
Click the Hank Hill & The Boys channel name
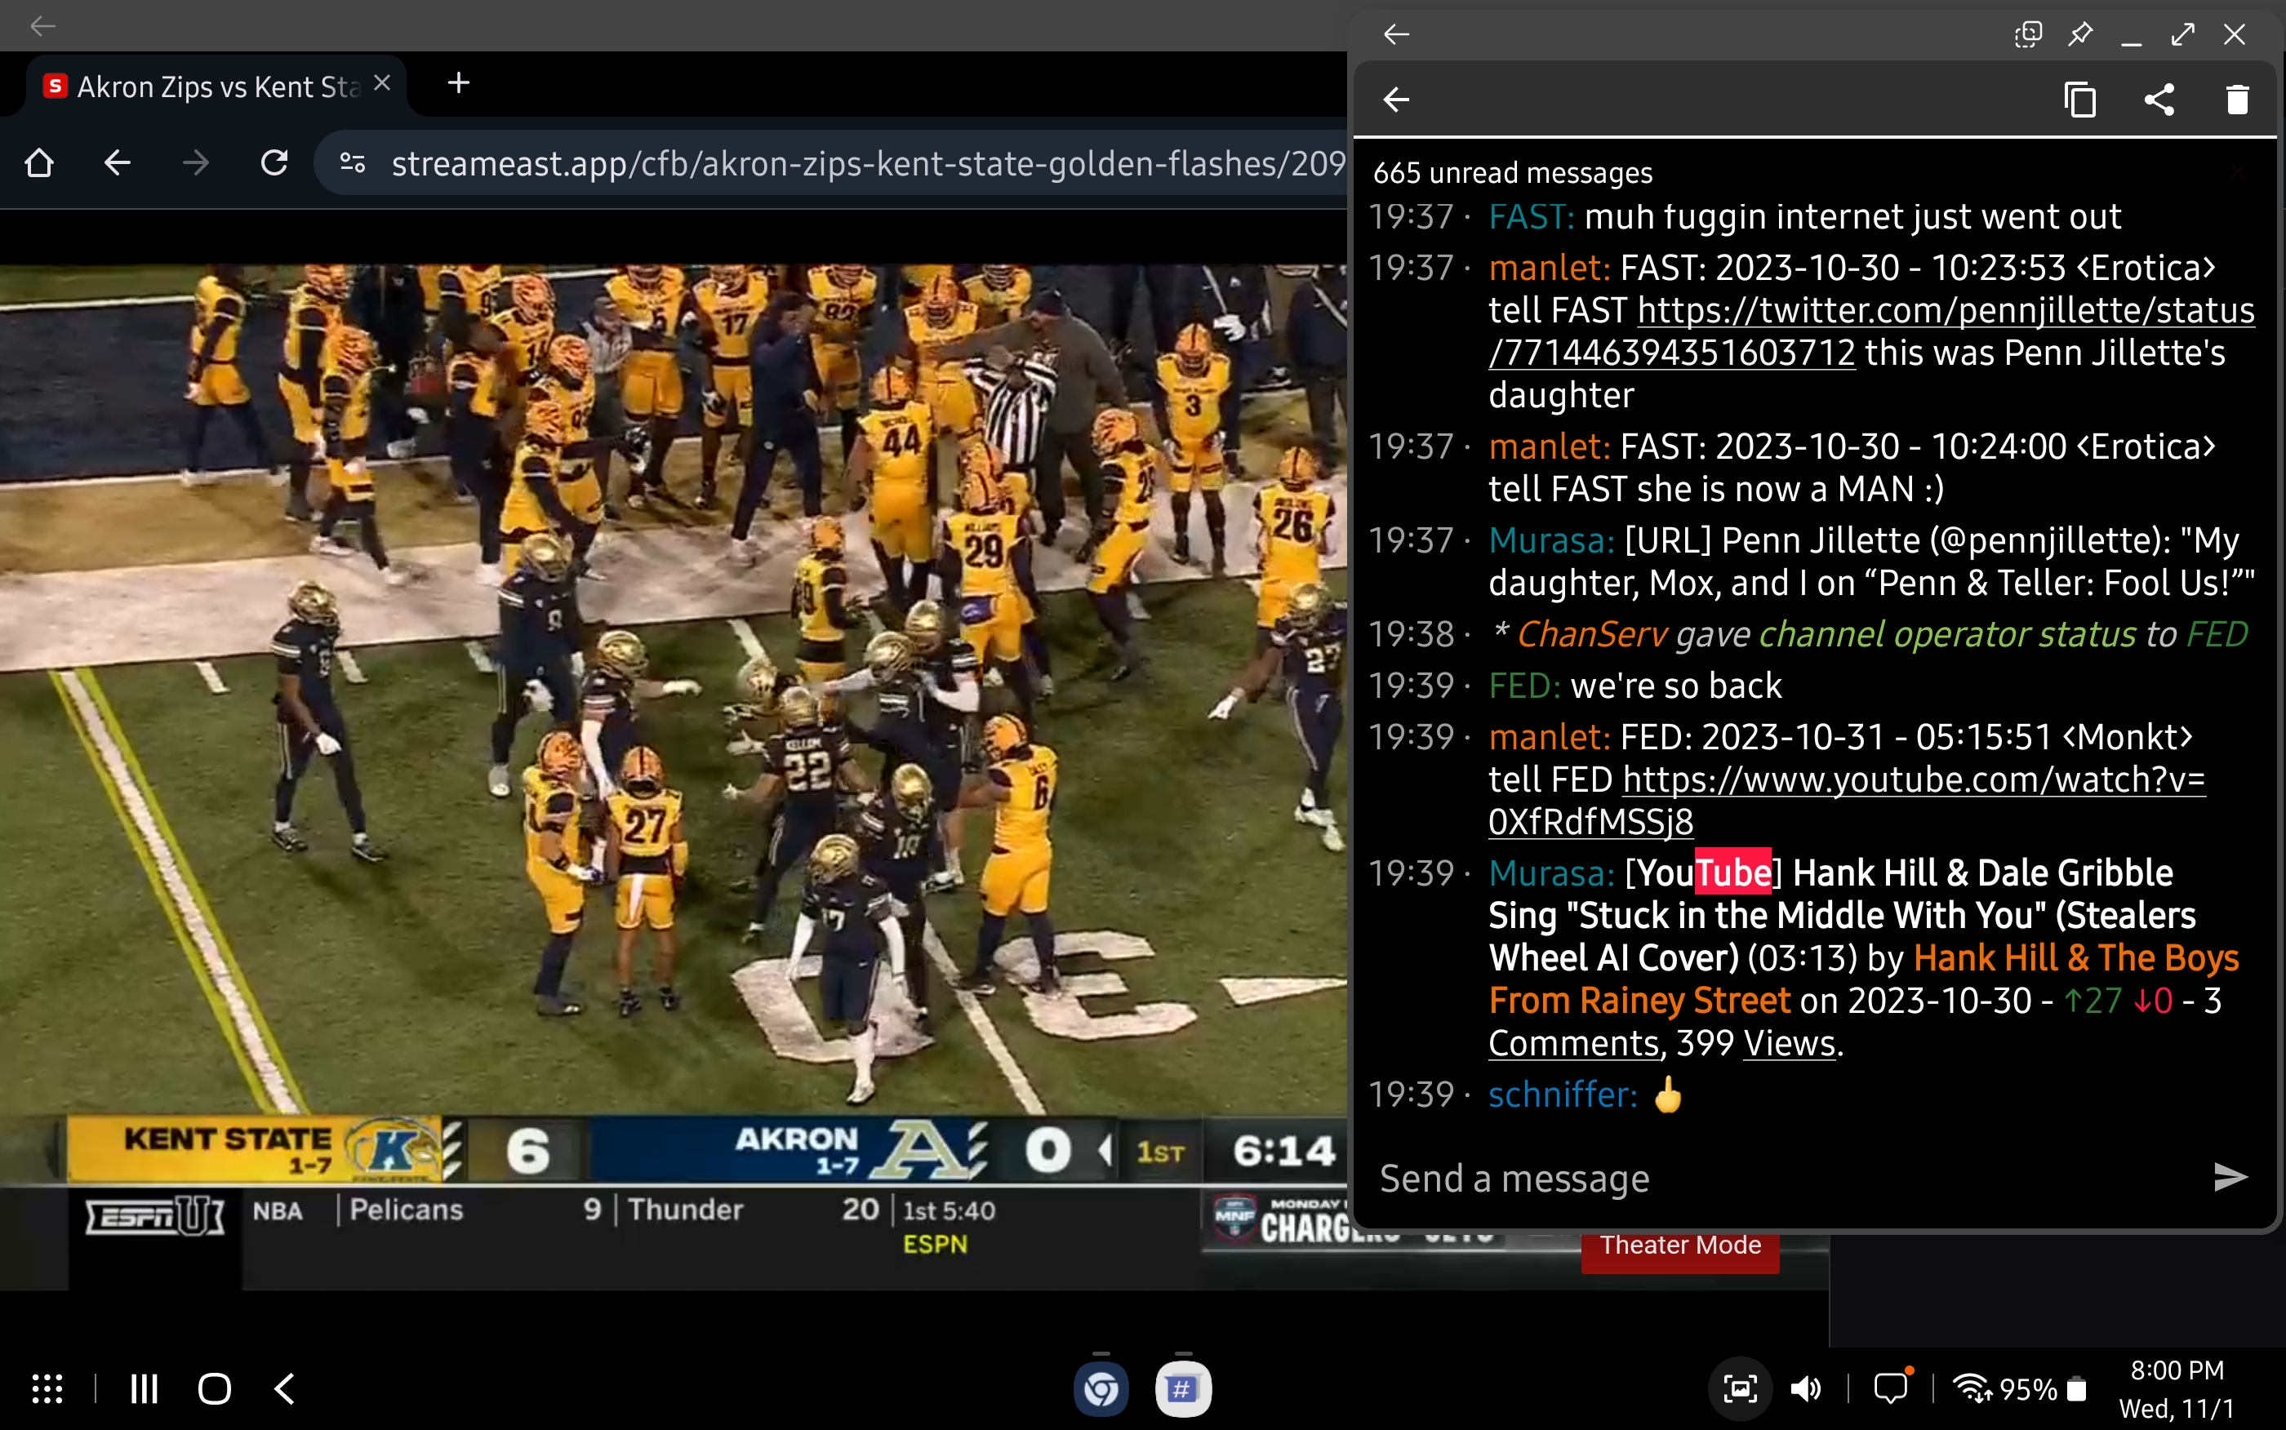click(x=1864, y=979)
